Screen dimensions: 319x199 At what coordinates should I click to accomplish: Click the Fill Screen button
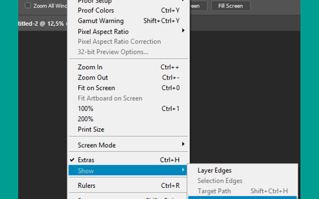tap(231, 6)
